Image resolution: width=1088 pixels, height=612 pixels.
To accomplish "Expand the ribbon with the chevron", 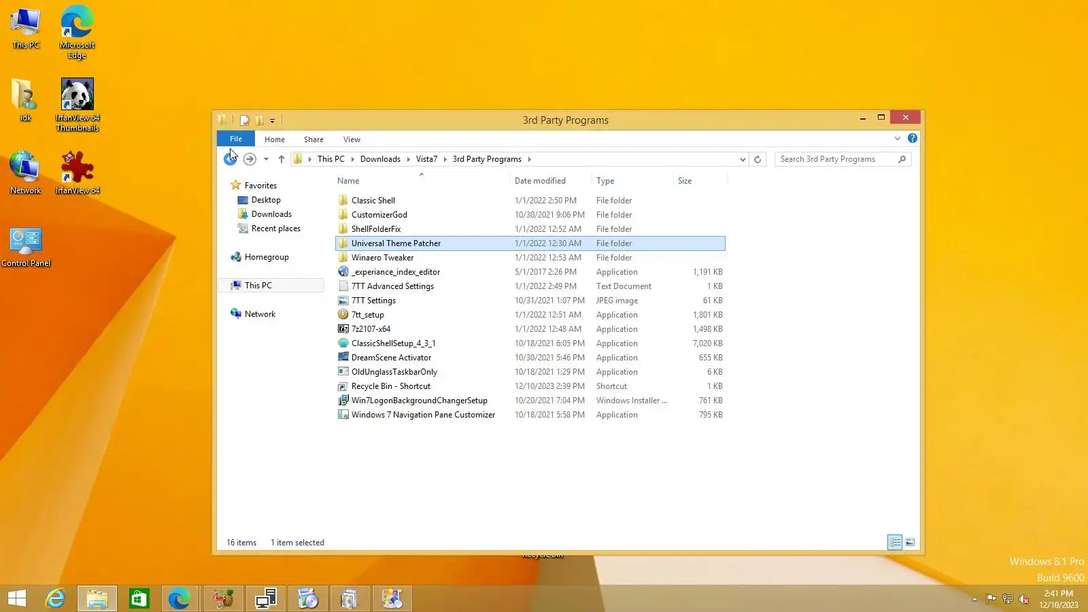I will (898, 139).
